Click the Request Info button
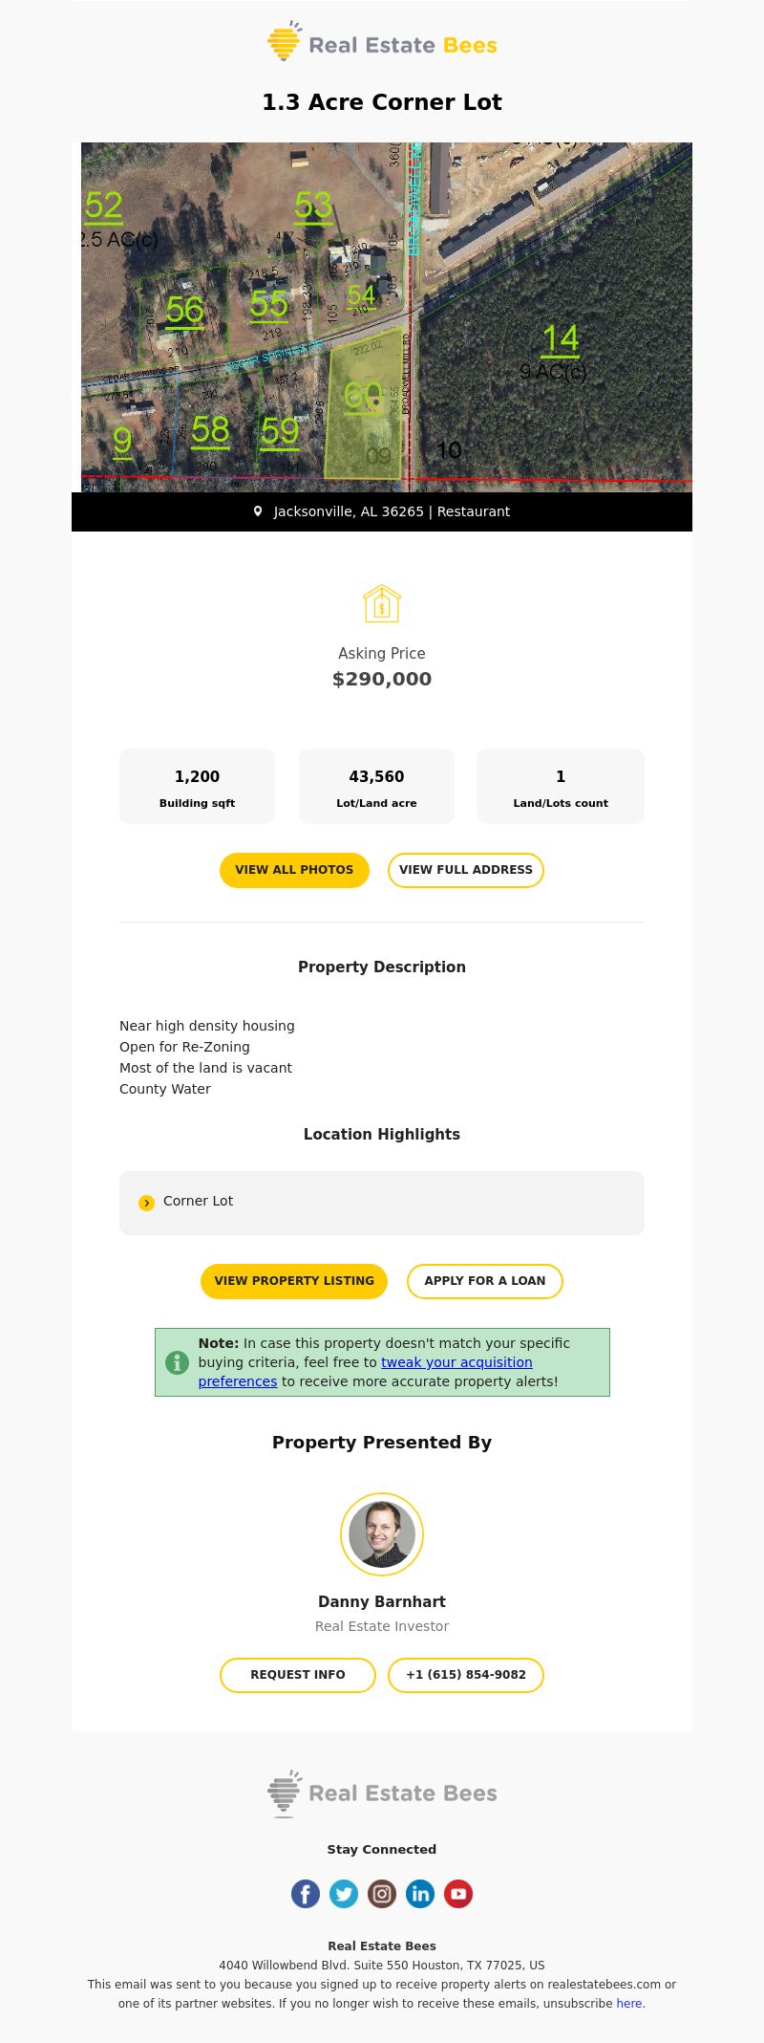This screenshot has width=764, height=2043. [x=298, y=1675]
